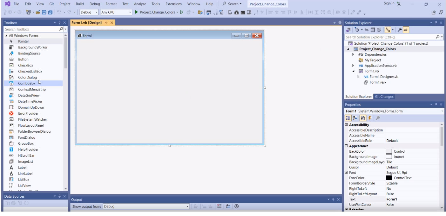The image size is (446, 216).
Task: Click the Sign in link
Action: [x=389, y=3]
